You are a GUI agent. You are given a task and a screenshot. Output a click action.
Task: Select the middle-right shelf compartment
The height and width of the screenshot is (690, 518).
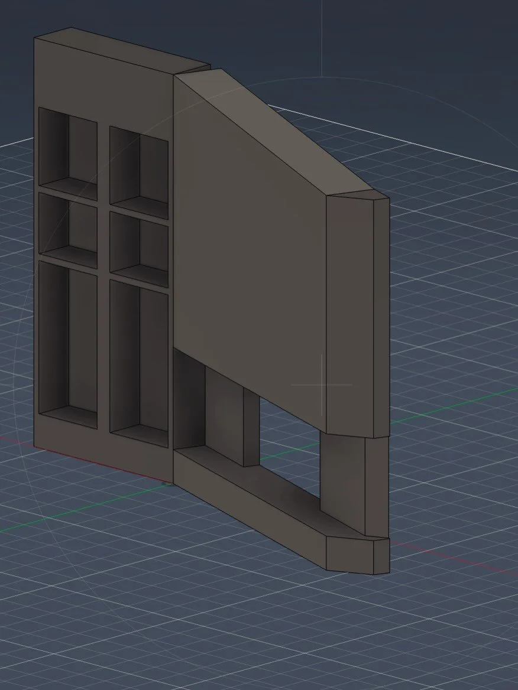(x=139, y=249)
